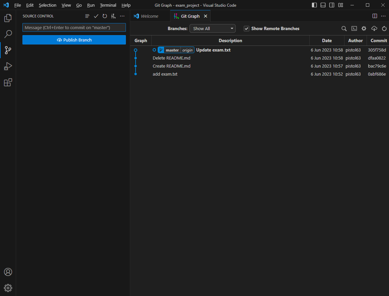The height and width of the screenshot is (296, 389).
Task: Click HEAD commit circle for Update exam.txt
Action: 136,50
